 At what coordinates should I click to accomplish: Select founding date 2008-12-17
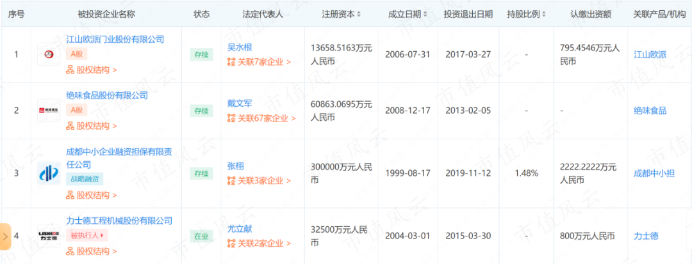pos(408,111)
